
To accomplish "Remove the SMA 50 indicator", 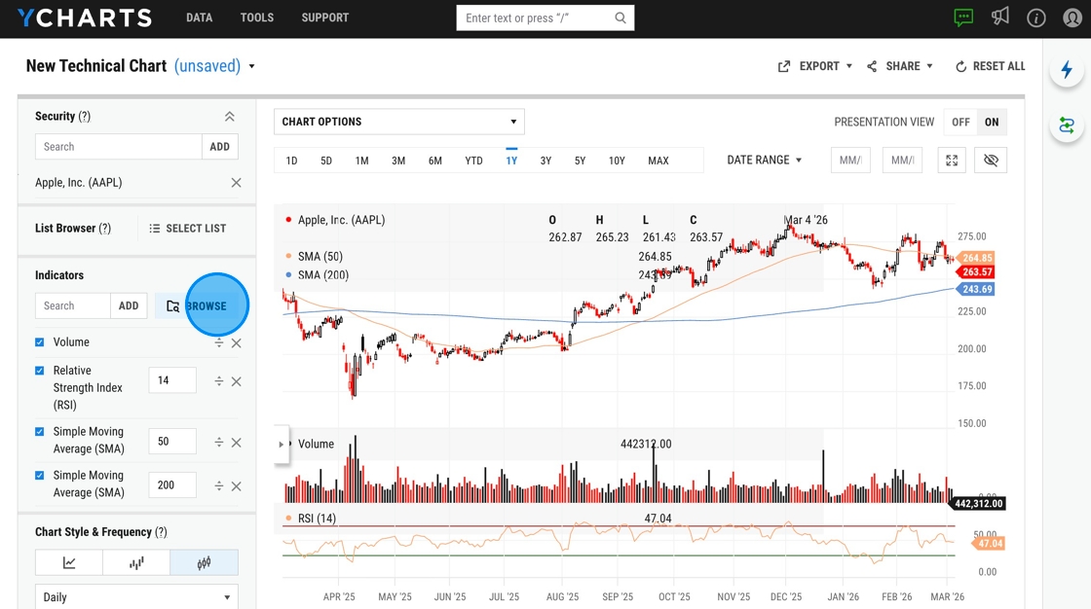I will point(237,443).
